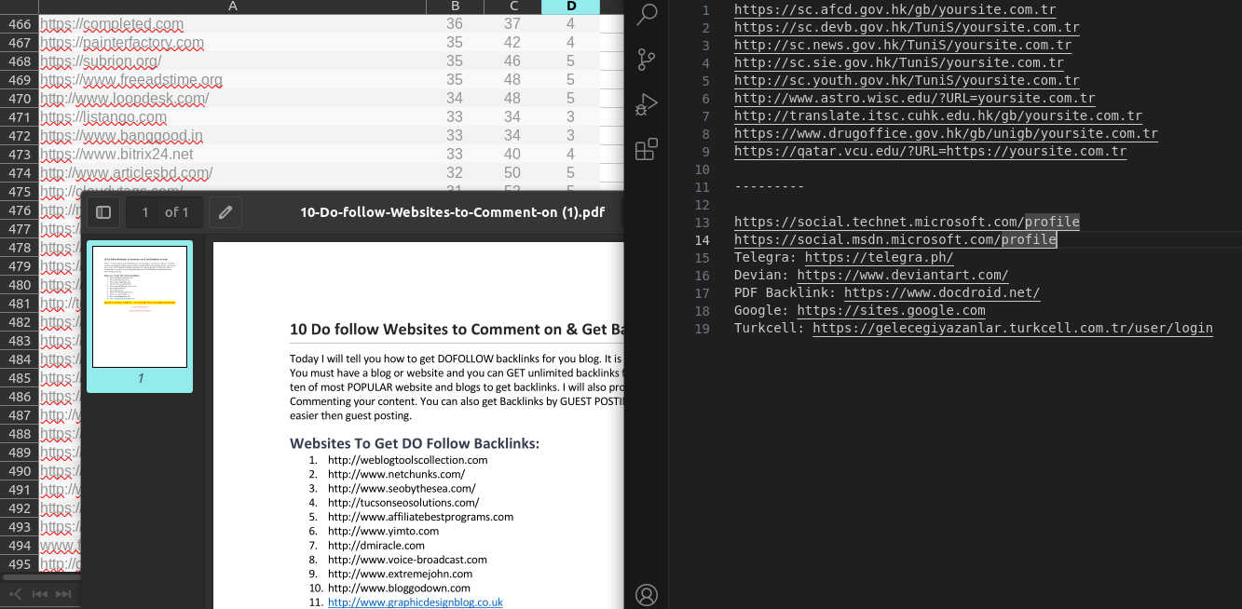Open qatar.vcu.edu link on editor line 9
Viewport: 1242px width, 609px height.
(x=930, y=152)
